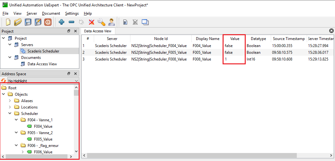The width and height of the screenshot is (335, 161).
Task: Click the Save As pencil icon
Action: [x=38, y=22]
